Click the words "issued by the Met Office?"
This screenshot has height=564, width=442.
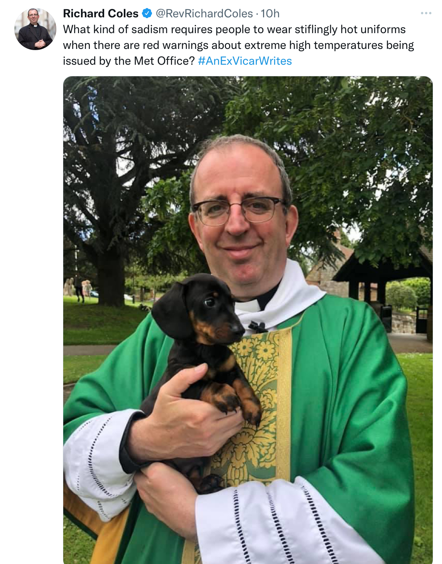(x=129, y=61)
